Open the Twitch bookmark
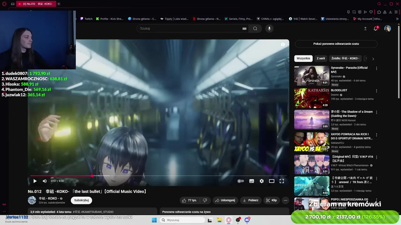Viewport: 401px width, 225px height. (86, 19)
